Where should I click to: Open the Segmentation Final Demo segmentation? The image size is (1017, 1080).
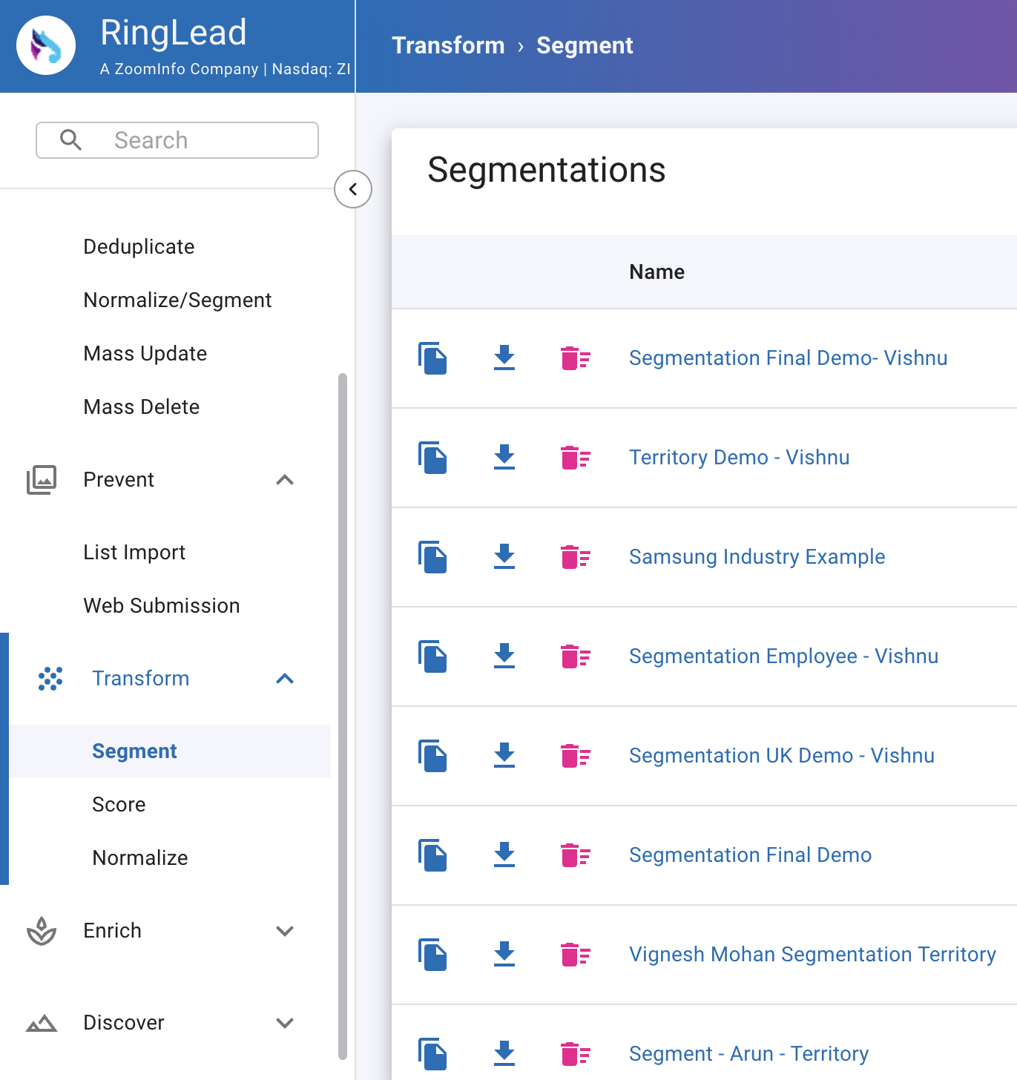[x=750, y=855]
